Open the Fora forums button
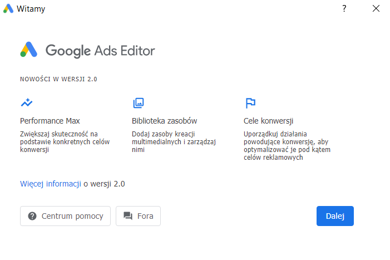Viewport: 390px width, 260px height. [x=138, y=216]
